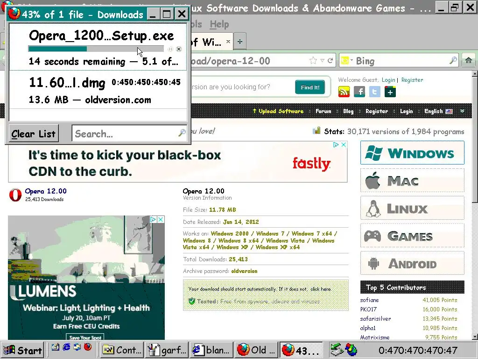The width and height of the screenshot is (478, 359).
Task: Open Blog in the nav bar
Action: click(x=348, y=111)
